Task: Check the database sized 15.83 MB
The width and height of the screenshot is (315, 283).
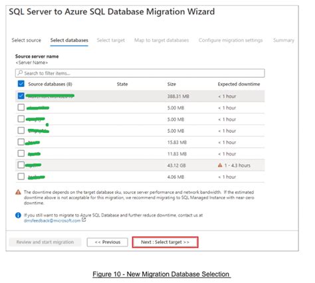Action: coord(21,142)
